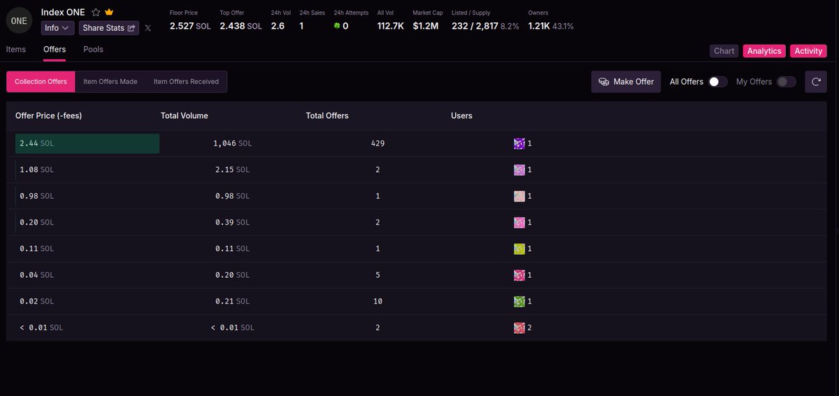
Task: Click user avatar in < 0.01 SOL row
Action: tap(519, 328)
